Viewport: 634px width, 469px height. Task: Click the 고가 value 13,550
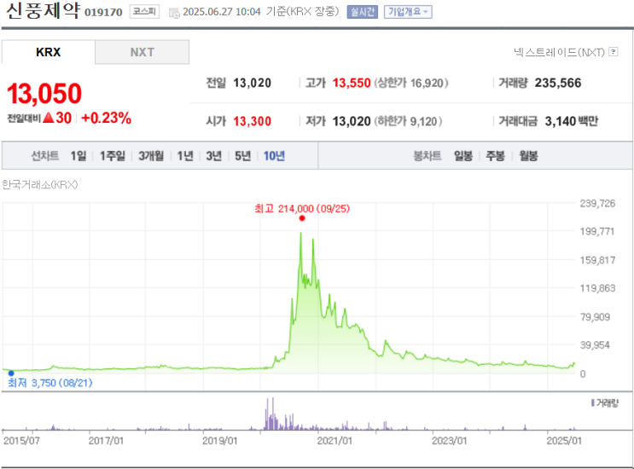tap(352, 83)
